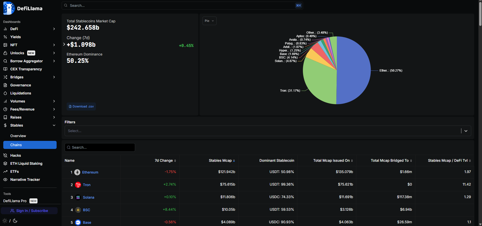Click the CEX Transparency book icon
Image resolution: width=482 pixels, height=226 pixels.
click(5, 69)
